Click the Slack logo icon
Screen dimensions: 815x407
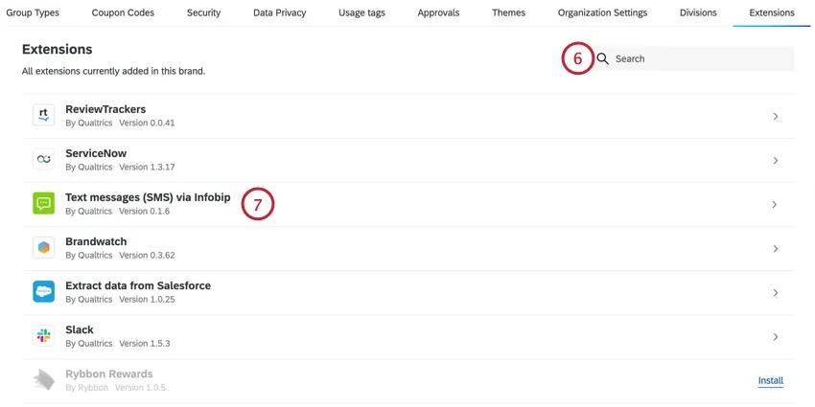pyautogui.click(x=43, y=336)
